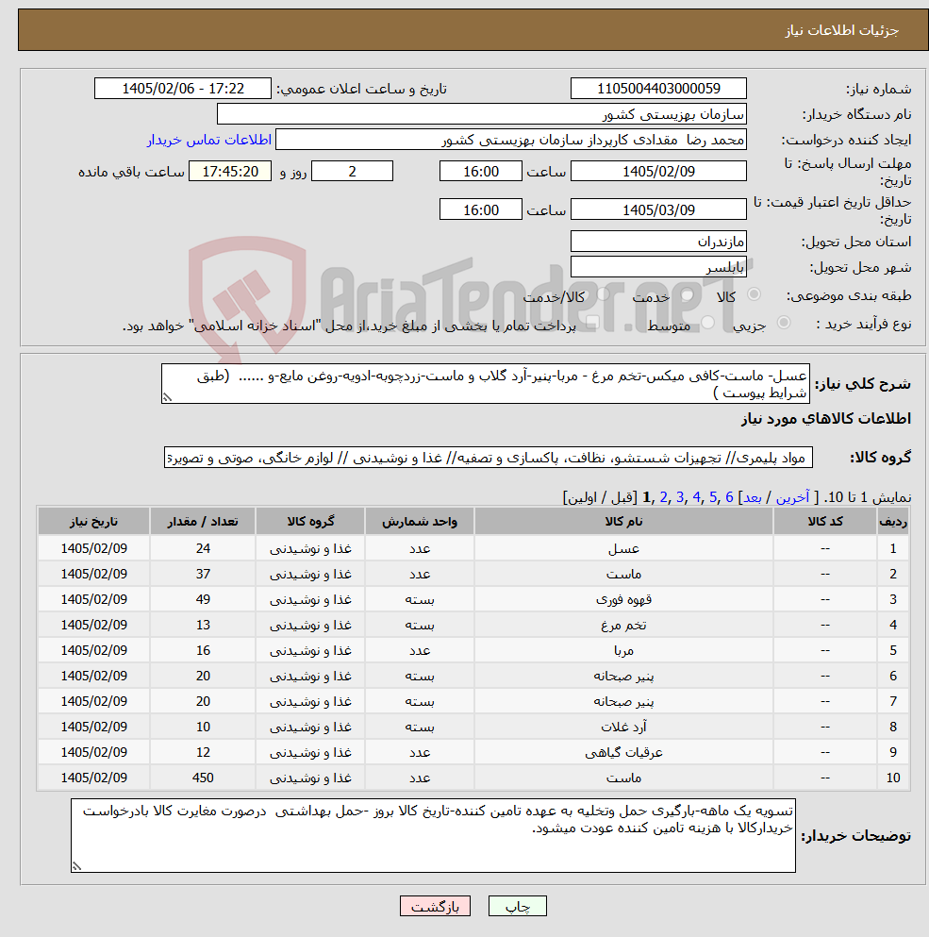The image size is (929, 937).
Task: Click the بعد next page link
Action: pos(753,497)
